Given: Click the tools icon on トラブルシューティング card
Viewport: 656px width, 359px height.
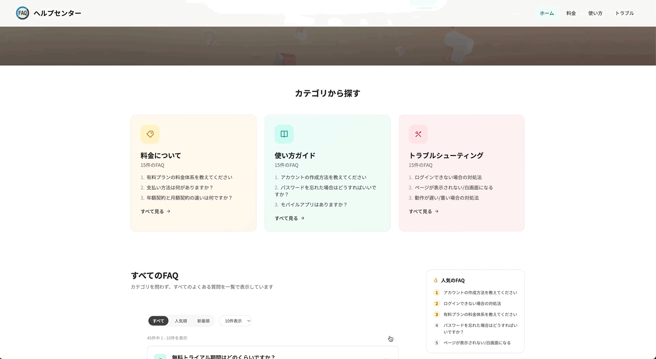Looking at the screenshot, I should coord(418,134).
